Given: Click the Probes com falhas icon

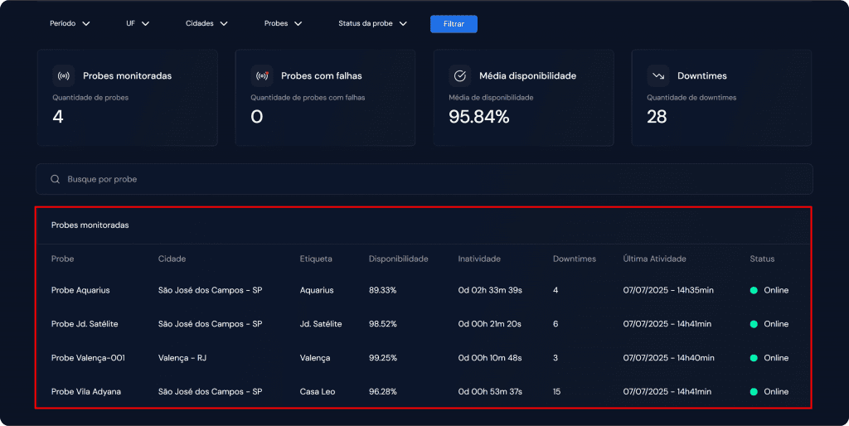Looking at the screenshot, I should [261, 75].
